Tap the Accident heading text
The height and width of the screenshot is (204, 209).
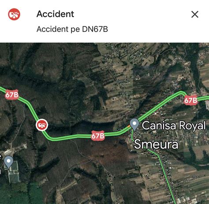tap(55, 14)
